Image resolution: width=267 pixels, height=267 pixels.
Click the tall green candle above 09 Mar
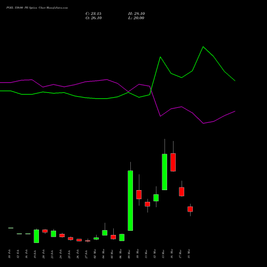click(130, 201)
